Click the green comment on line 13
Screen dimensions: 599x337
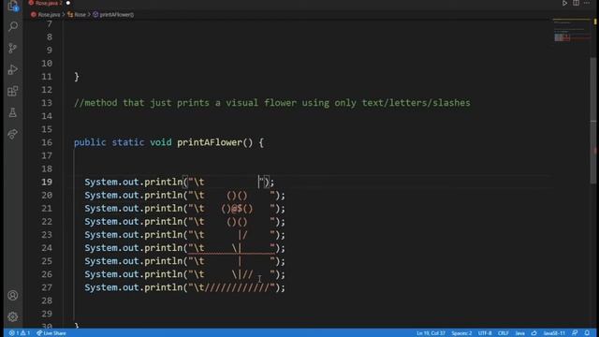coord(272,103)
